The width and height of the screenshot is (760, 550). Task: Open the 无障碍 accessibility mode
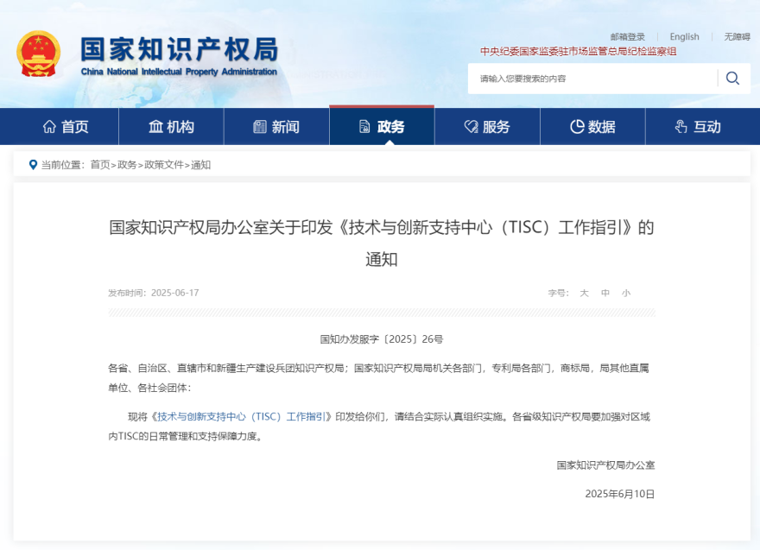[x=737, y=36]
